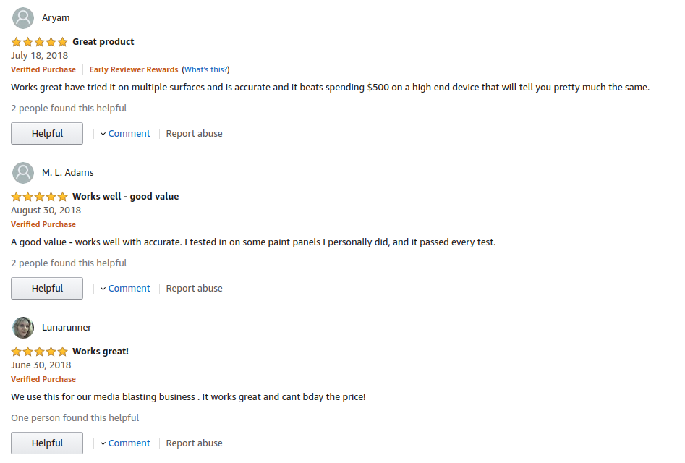Expand Comment on Lunarunner's review
Screen dimensions: 685x463
tap(125, 443)
